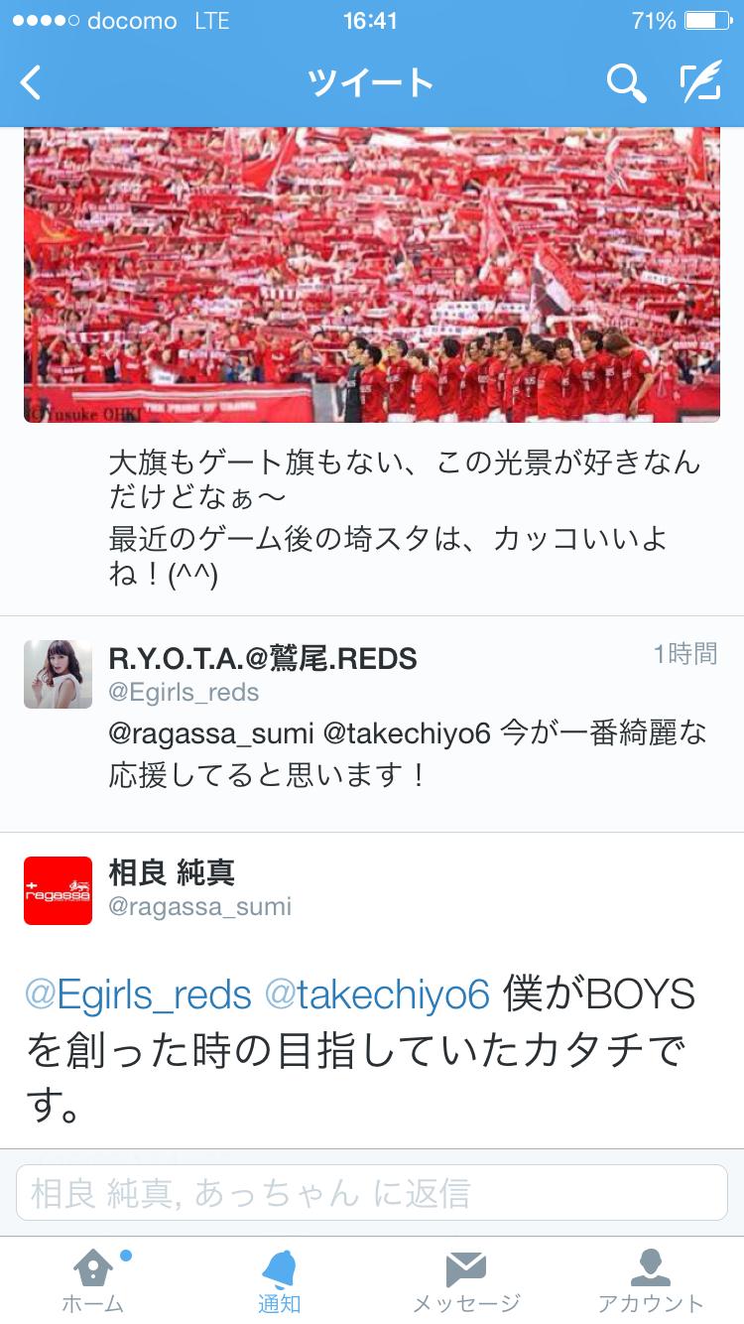This screenshot has height=1324, width=744.
Task: Tap the 1時間 timestamp on the reply
Action: [x=684, y=653]
